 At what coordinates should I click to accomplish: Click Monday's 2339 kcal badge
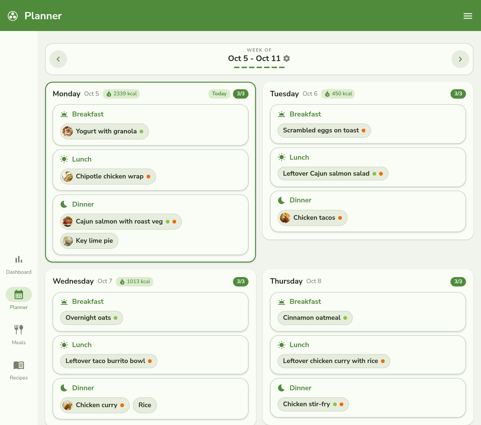tap(121, 94)
